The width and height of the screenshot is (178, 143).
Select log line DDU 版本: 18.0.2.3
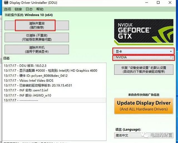[54, 66]
